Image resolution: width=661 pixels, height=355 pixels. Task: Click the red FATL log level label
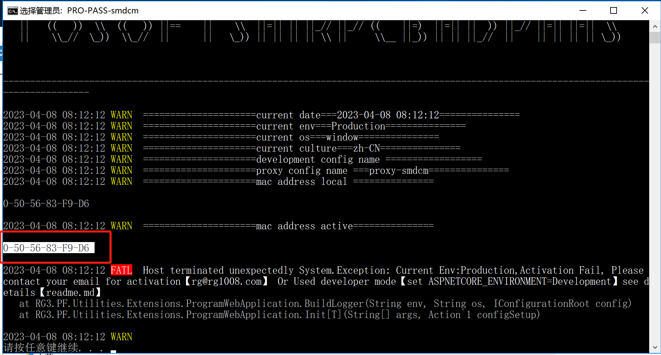tap(121, 270)
